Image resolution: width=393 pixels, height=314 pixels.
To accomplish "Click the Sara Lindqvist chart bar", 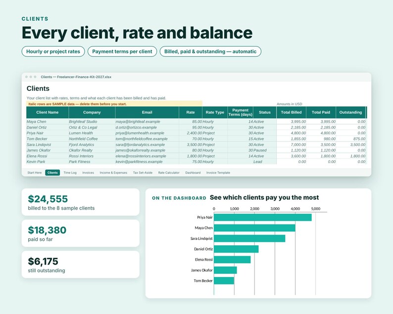I will click(249, 238).
